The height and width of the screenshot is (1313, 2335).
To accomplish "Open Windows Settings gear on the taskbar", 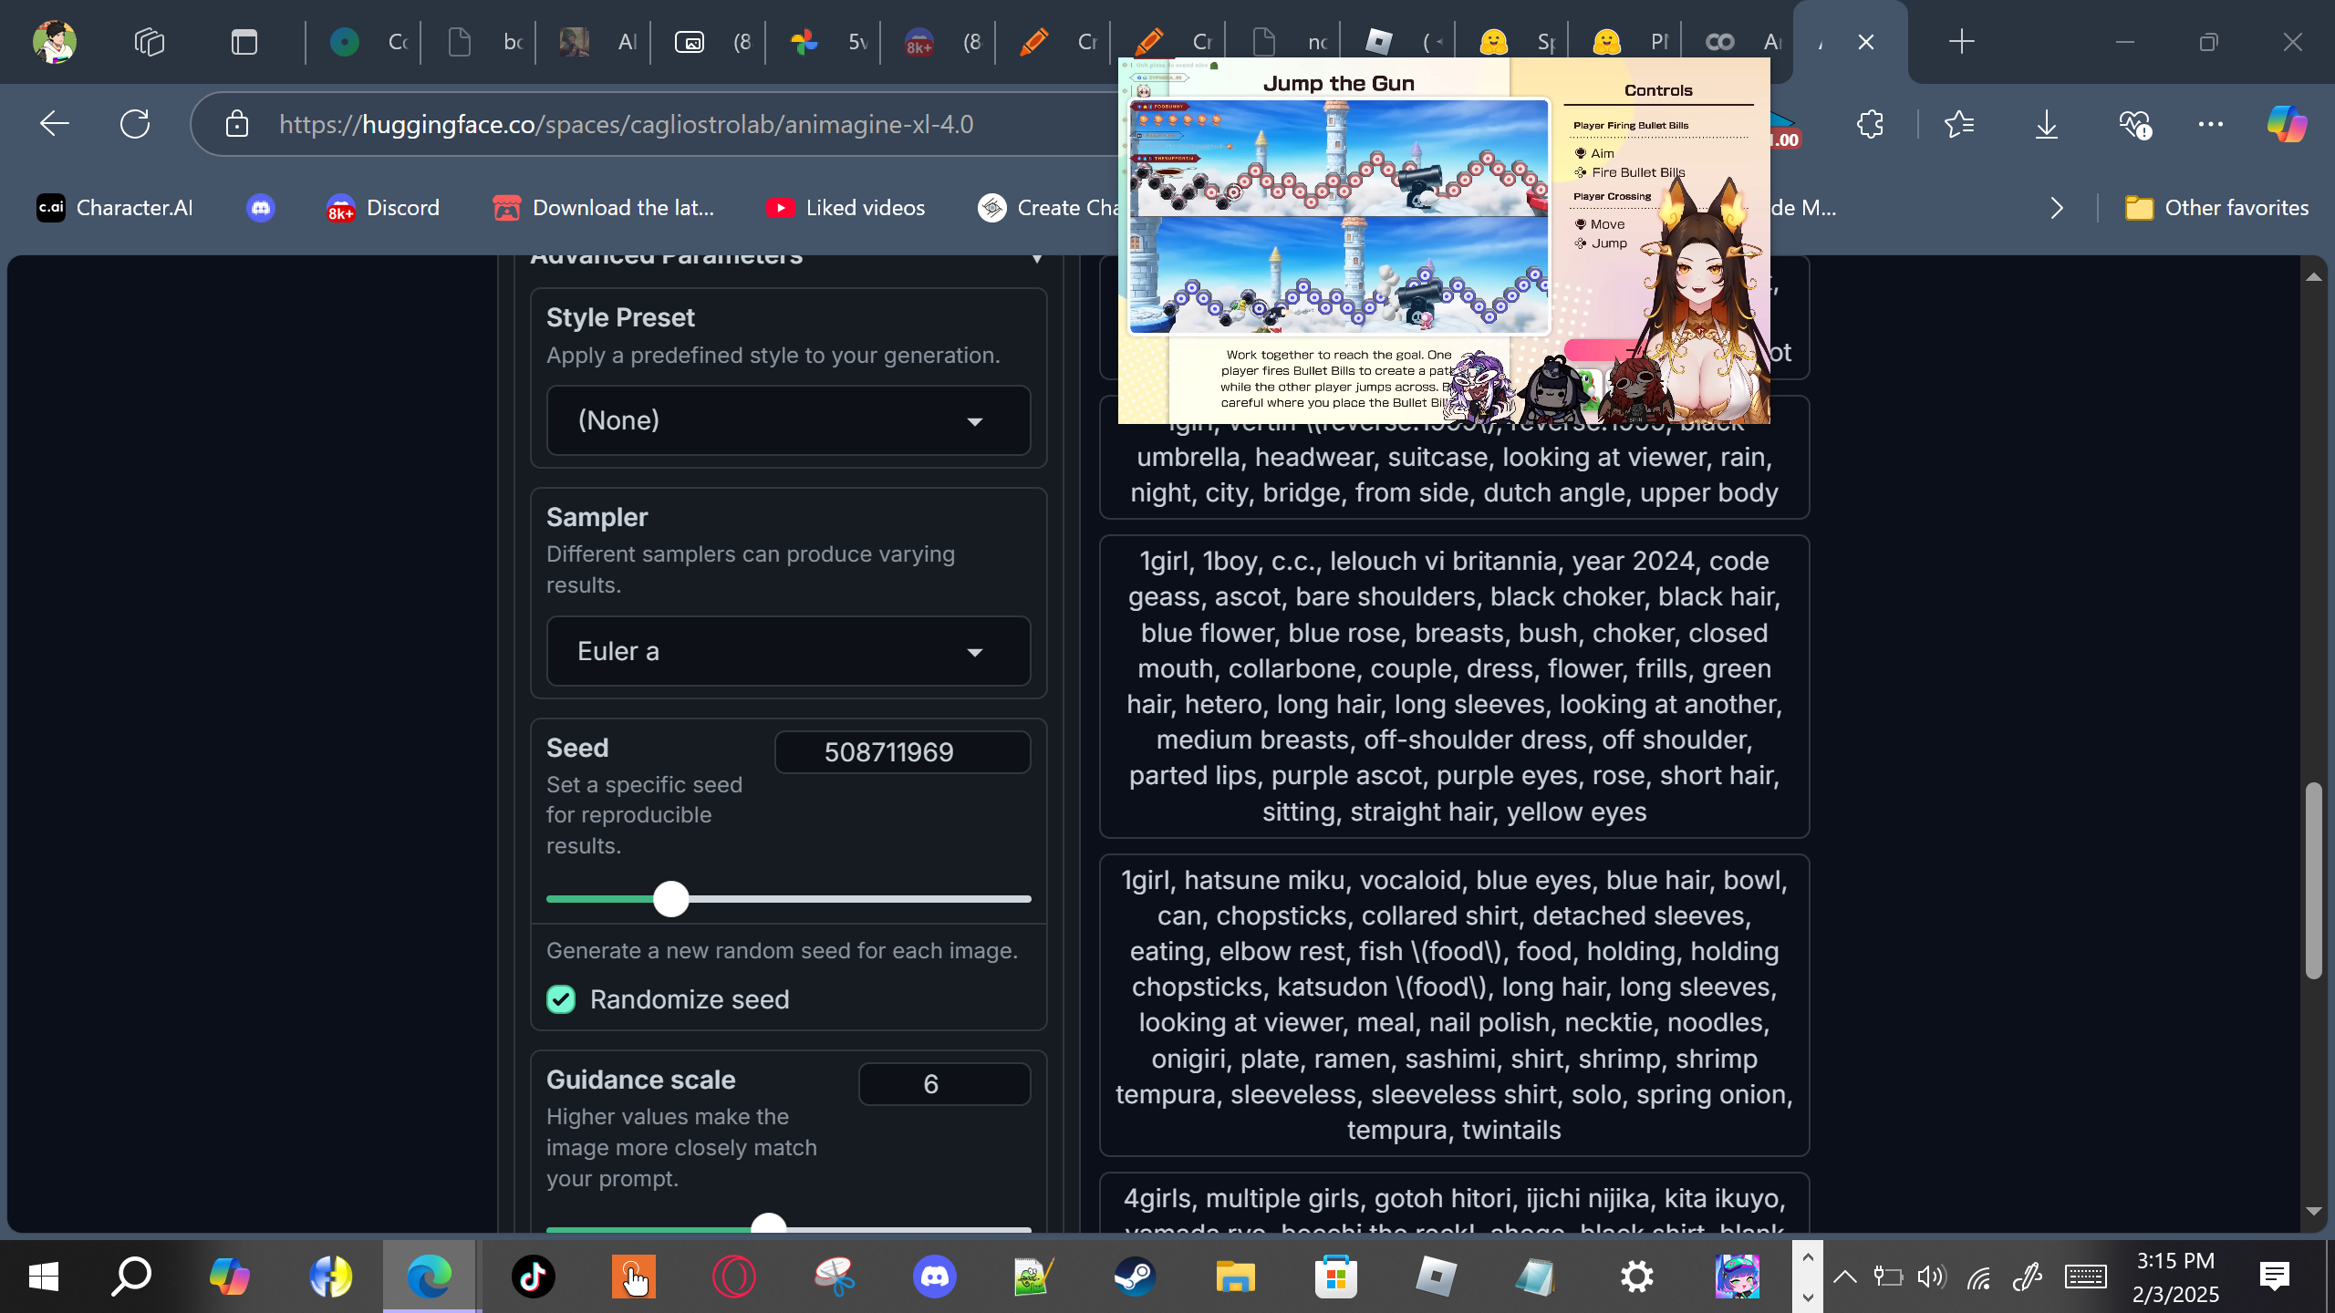I will tap(1636, 1277).
